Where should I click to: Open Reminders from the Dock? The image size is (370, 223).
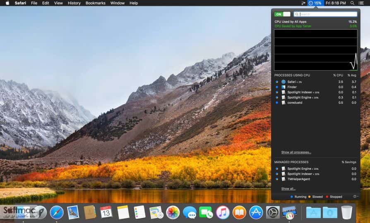[139, 212]
